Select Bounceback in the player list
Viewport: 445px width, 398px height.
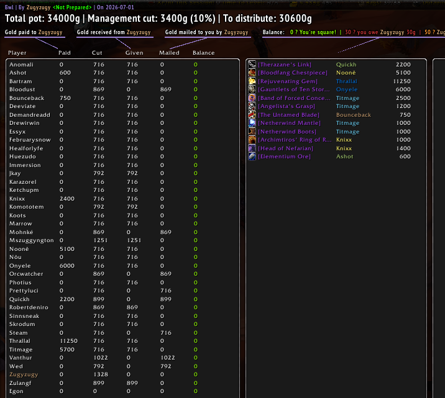[27, 98]
